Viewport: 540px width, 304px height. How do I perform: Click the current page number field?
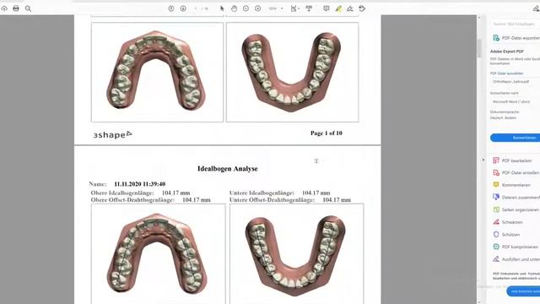[196, 8]
